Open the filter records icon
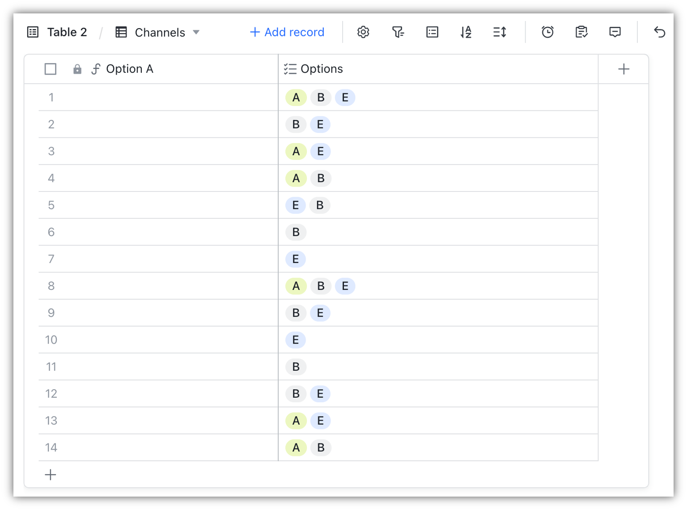 pyautogui.click(x=398, y=32)
